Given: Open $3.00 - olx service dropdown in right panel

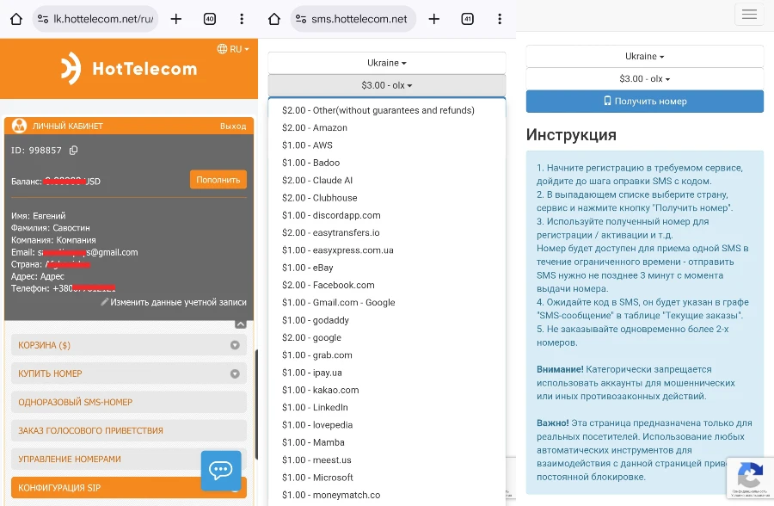Looking at the screenshot, I should pos(645,78).
